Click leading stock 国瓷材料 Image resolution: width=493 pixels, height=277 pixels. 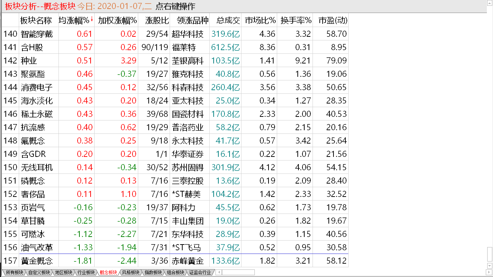pyautogui.click(x=188, y=114)
